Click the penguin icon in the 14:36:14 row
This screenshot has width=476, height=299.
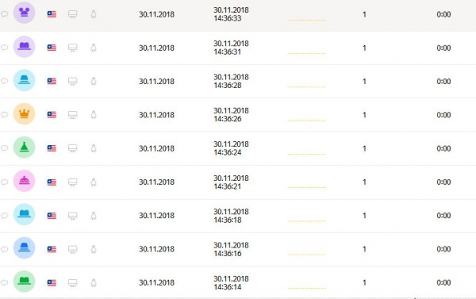94,282
